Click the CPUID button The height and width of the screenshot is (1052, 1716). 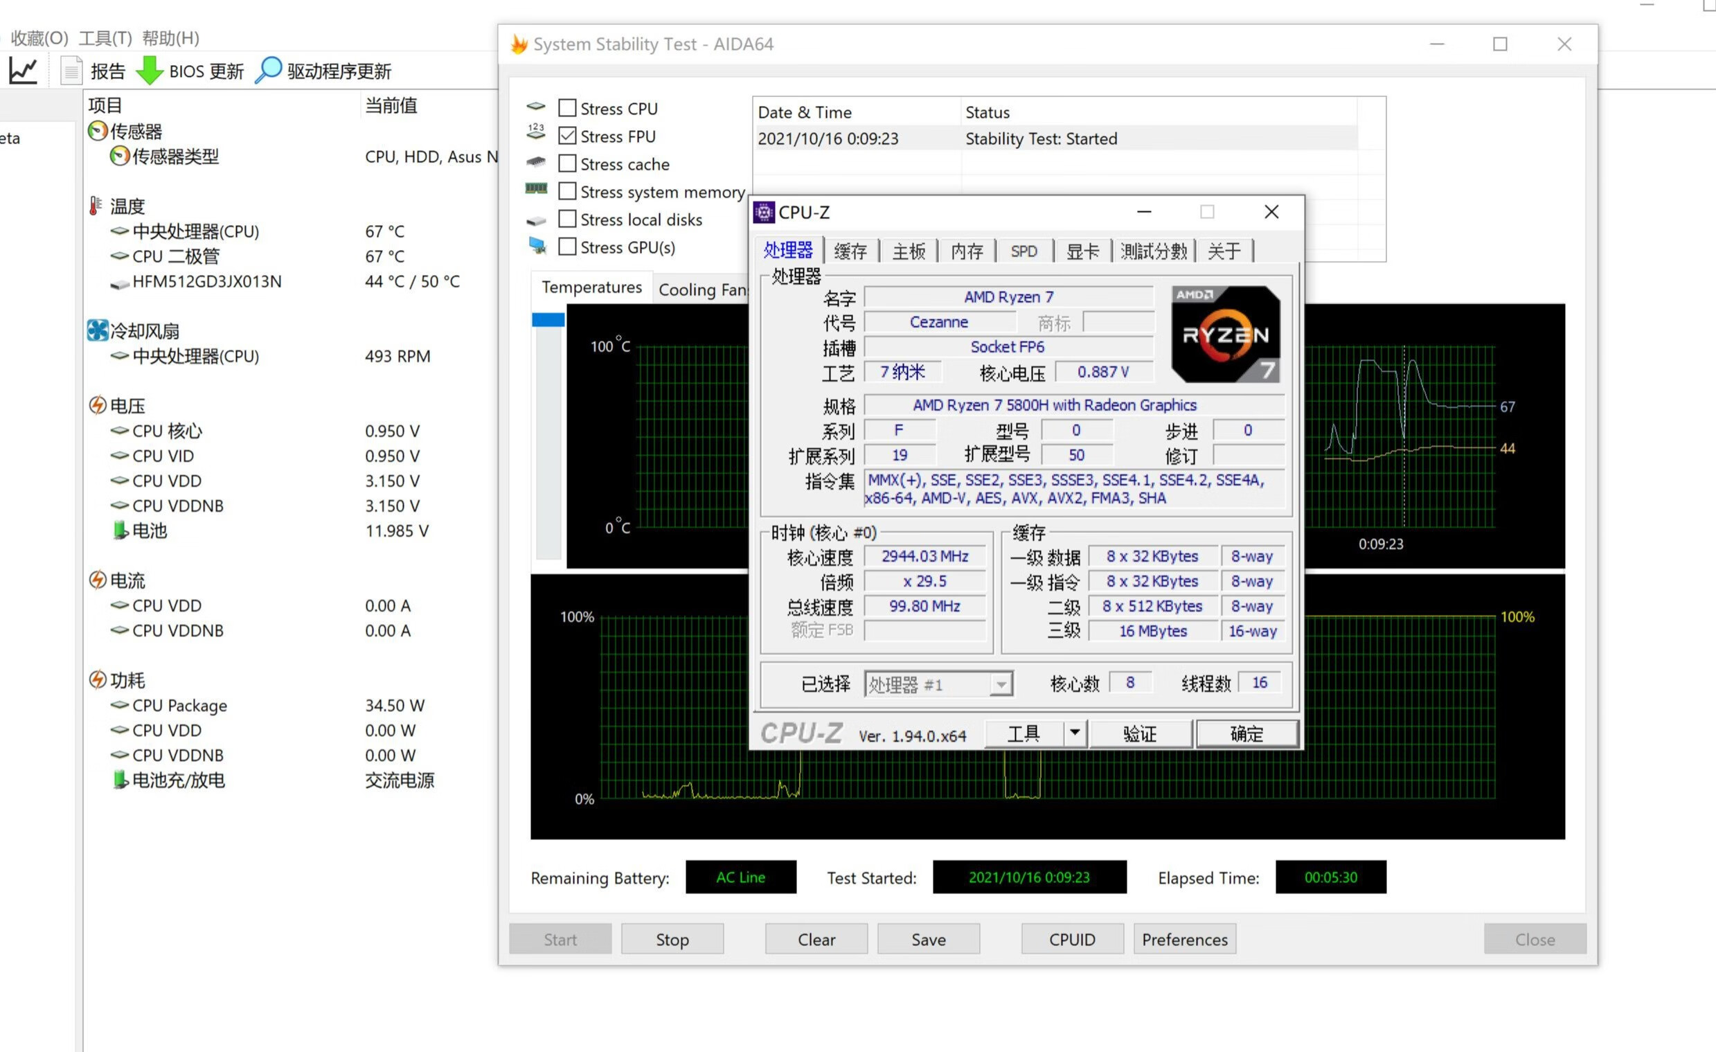tap(1073, 939)
